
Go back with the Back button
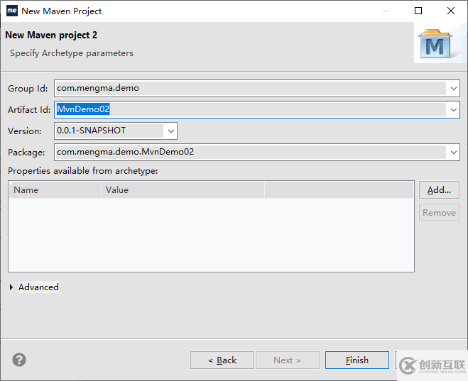(x=222, y=360)
